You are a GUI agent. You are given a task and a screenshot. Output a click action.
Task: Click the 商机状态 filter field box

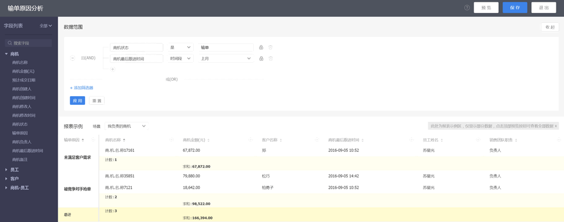(x=136, y=47)
